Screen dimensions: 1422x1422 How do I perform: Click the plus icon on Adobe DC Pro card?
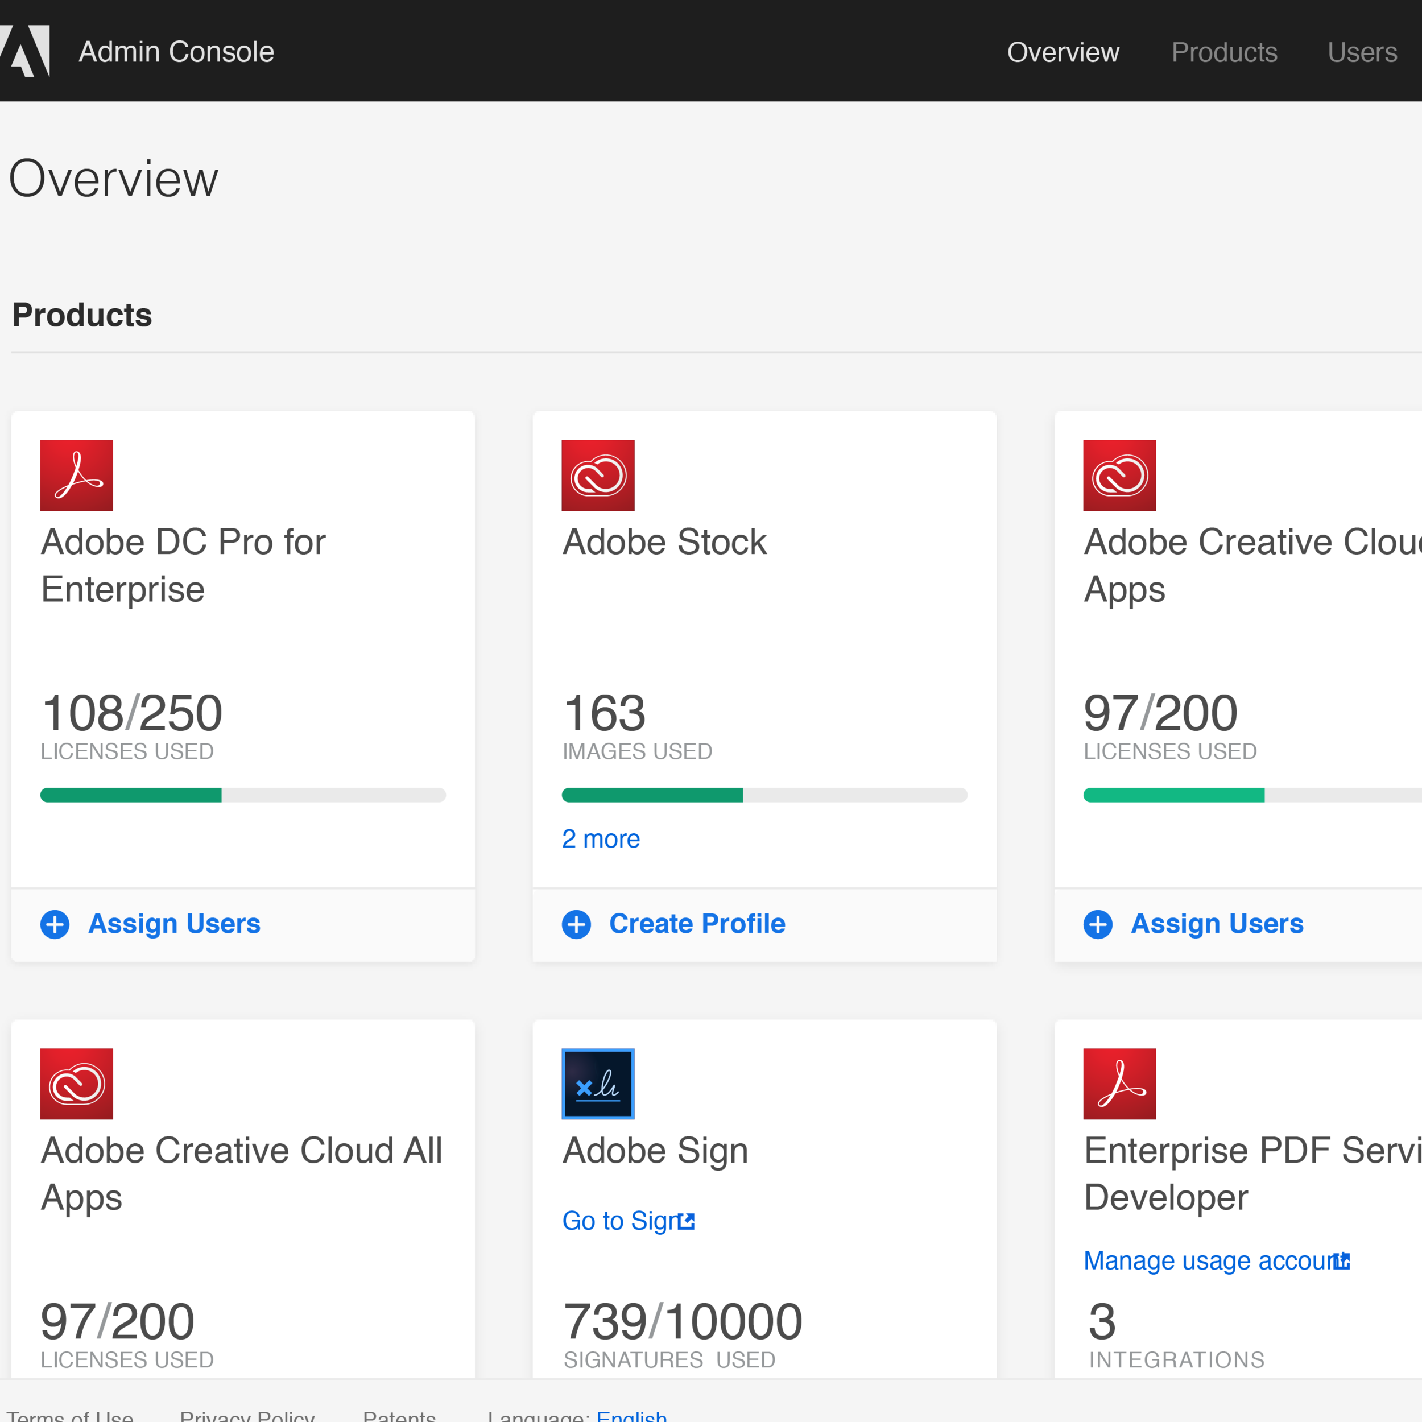point(55,924)
